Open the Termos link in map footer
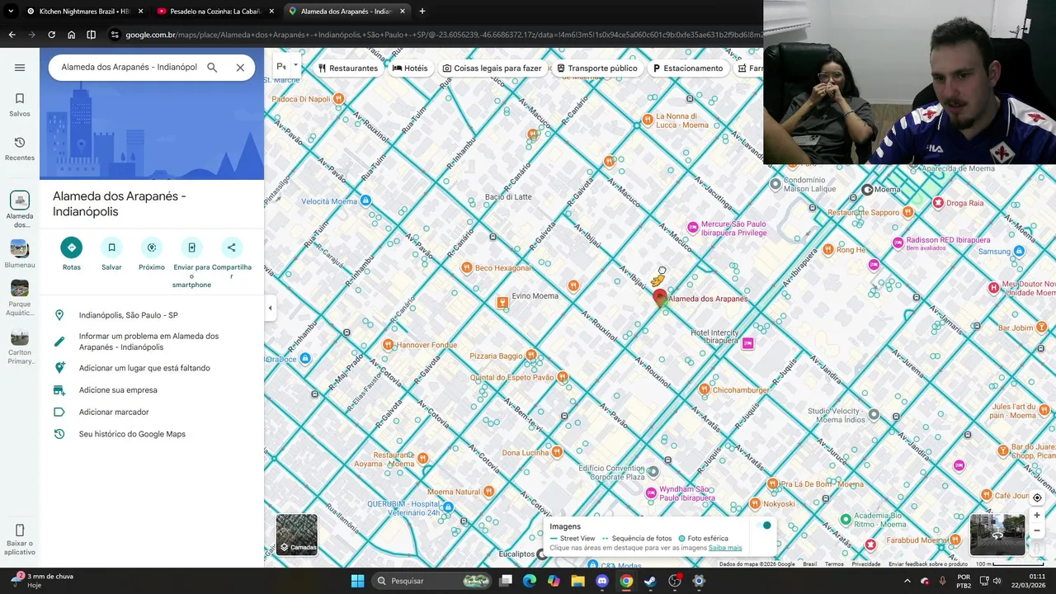The width and height of the screenshot is (1056, 594). 834,564
